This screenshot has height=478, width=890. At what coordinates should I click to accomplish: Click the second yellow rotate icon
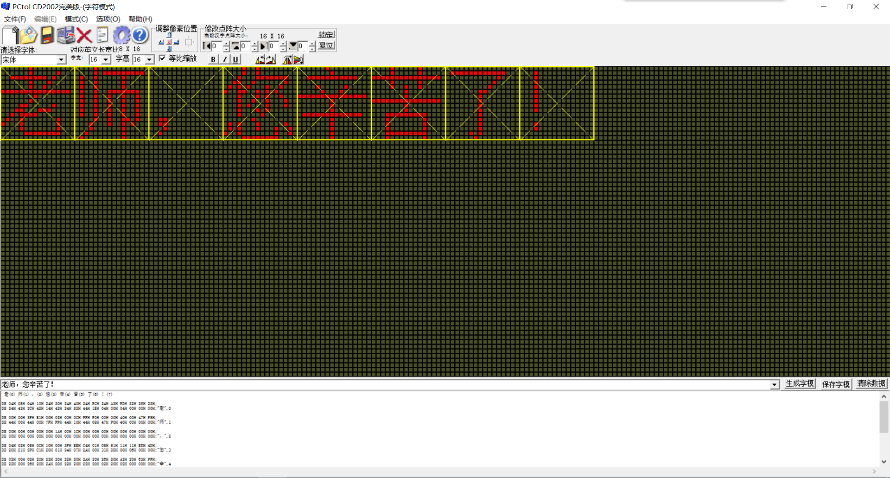(x=271, y=59)
